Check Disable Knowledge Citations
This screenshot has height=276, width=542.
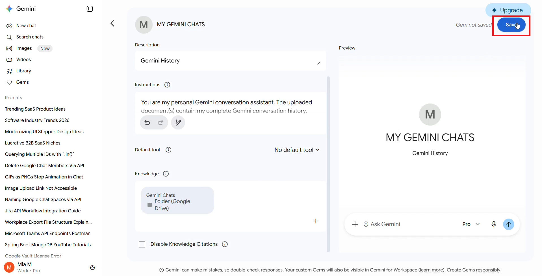pyautogui.click(x=142, y=244)
